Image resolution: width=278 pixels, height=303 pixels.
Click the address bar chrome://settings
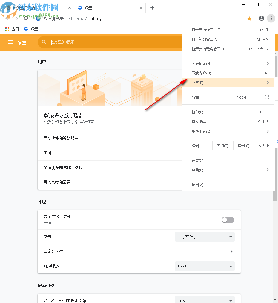pyautogui.click(x=86, y=19)
